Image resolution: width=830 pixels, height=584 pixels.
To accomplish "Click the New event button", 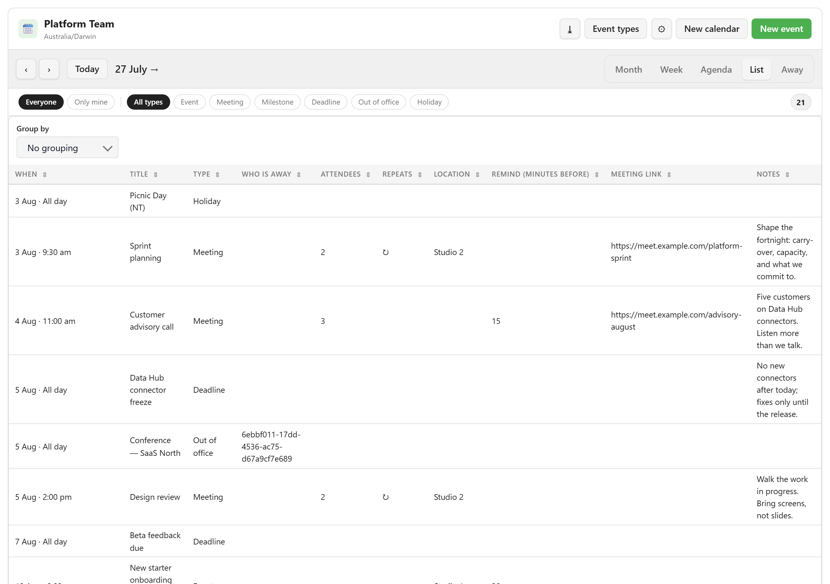I will point(781,29).
